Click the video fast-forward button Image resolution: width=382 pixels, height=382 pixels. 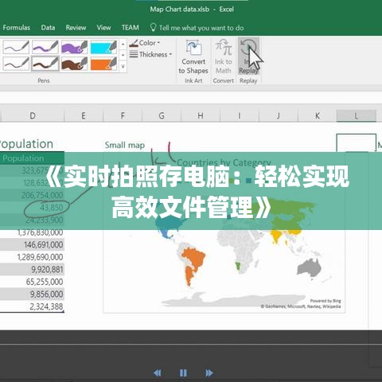[x=209, y=373]
